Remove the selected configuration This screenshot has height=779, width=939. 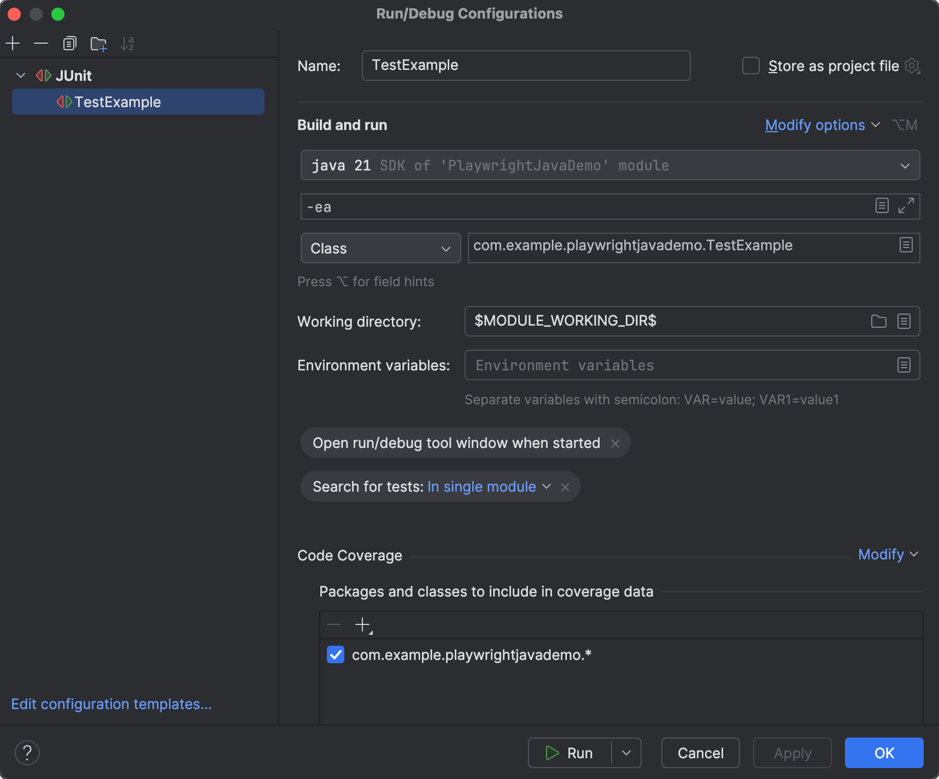(41, 43)
